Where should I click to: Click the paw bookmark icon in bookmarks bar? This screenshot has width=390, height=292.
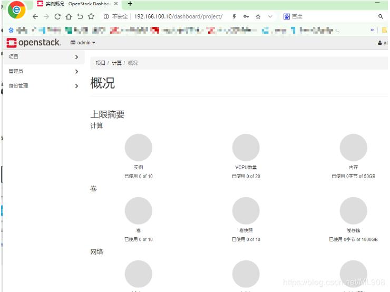11,31
